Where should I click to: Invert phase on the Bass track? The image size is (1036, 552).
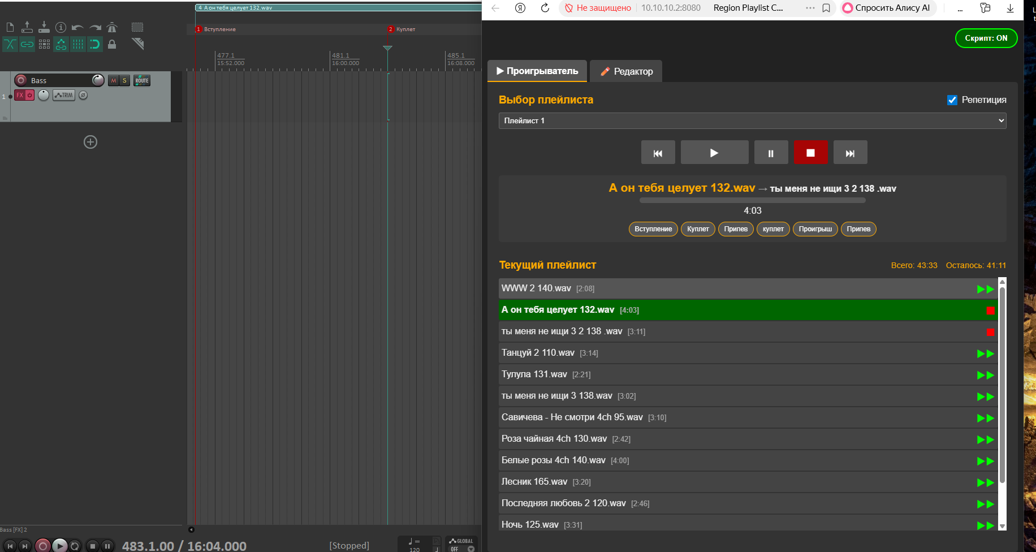pos(83,95)
